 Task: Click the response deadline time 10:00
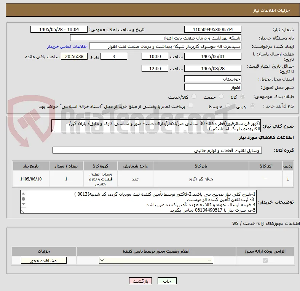point(155,57)
